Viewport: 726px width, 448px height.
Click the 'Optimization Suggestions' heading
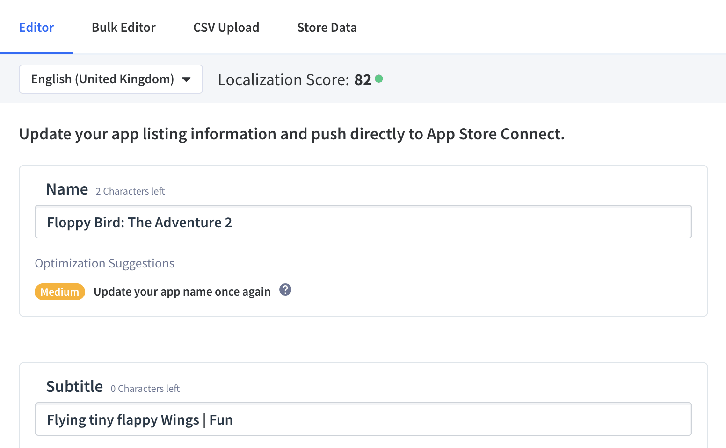click(x=105, y=263)
